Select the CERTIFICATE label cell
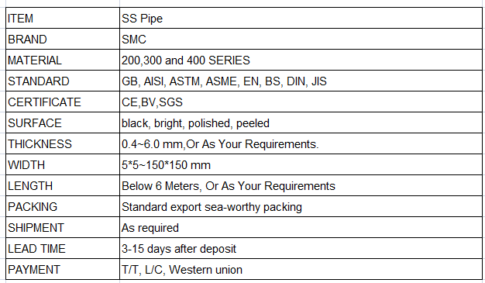The image size is (485, 283). [x=63, y=102]
